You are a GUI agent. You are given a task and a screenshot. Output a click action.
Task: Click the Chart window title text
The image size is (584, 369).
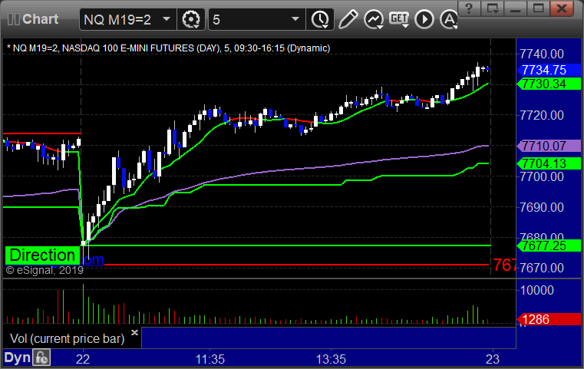coord(40,19)
